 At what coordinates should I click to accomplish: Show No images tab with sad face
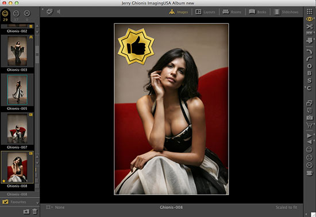[x=27, y=15]
